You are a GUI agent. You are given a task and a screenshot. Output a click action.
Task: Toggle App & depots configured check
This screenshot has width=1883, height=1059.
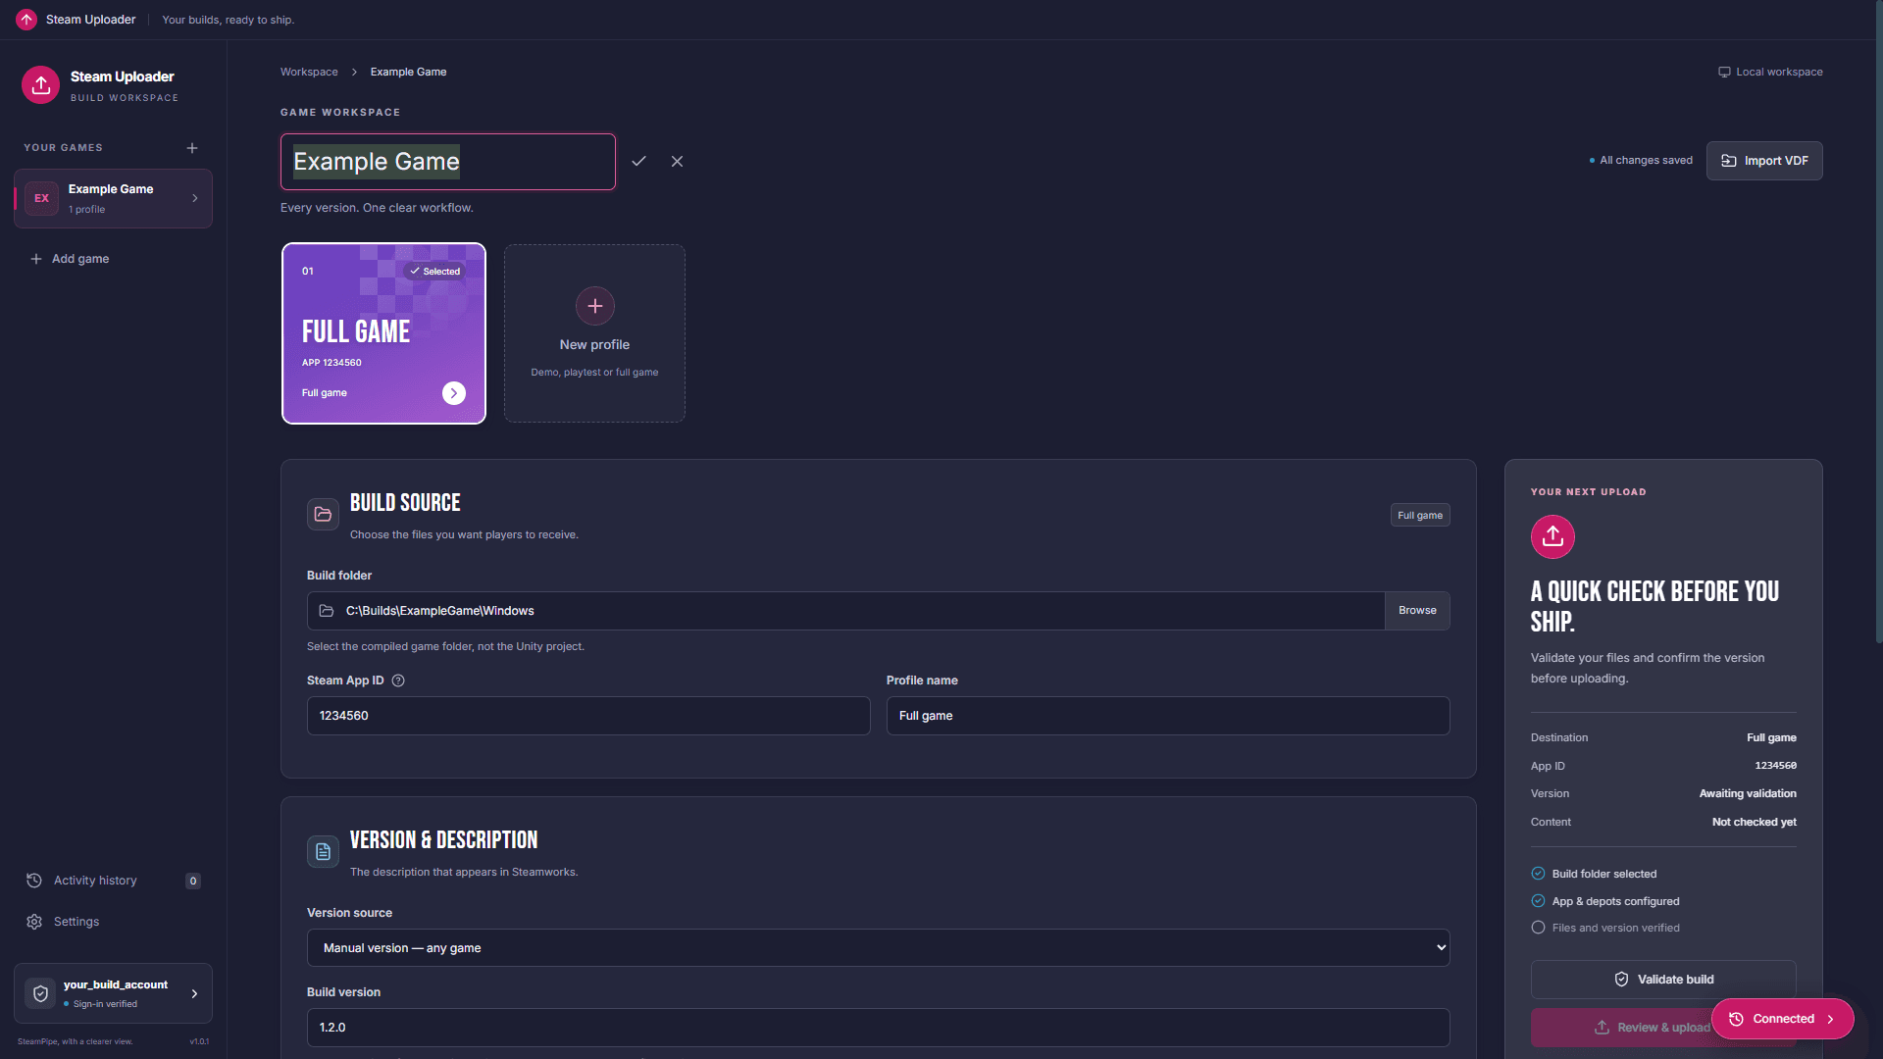[x=1538, y=901]
